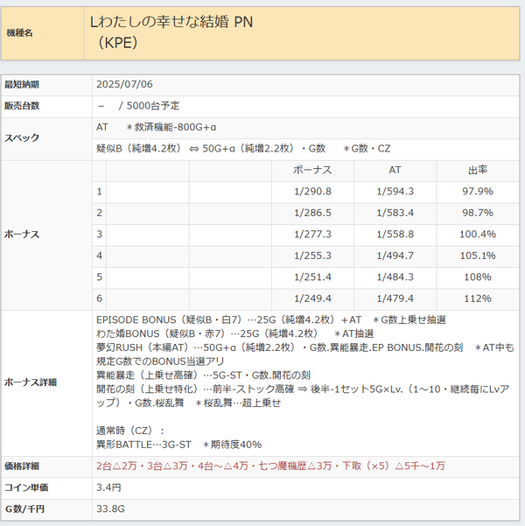Image resolution: width=525 pixels, height=526 pixels.
Task: Select bonus probability 1/286.5
Action: pyautogui.click(x=312, y=213)
